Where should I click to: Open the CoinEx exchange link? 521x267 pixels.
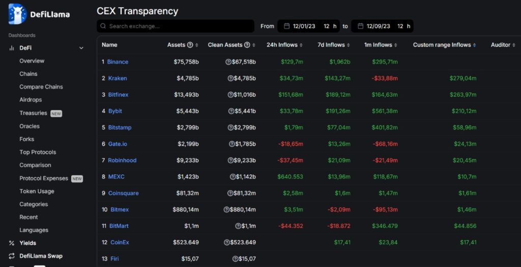pos(120,243)
